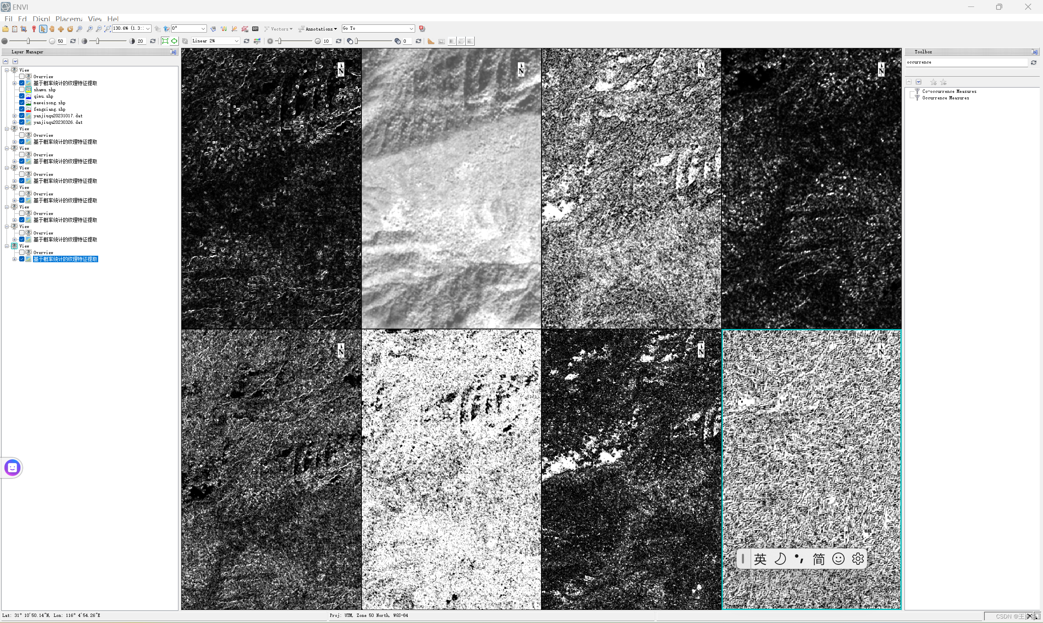Select the Pan hand tool
The image size is (1043, 623).
coord(52,29)
